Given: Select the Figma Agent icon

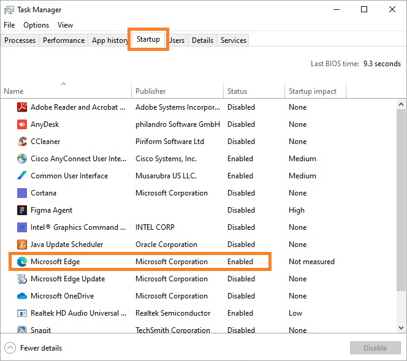Looking at the screenshot, I should 21,210.
